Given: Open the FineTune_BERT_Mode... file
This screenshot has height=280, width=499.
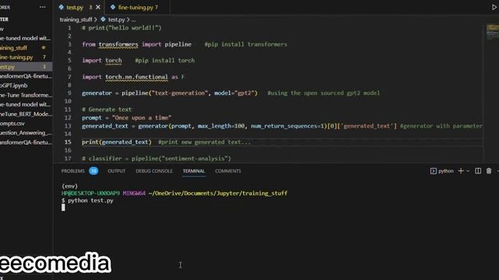Looking at the screenshot, I should 26,114.
